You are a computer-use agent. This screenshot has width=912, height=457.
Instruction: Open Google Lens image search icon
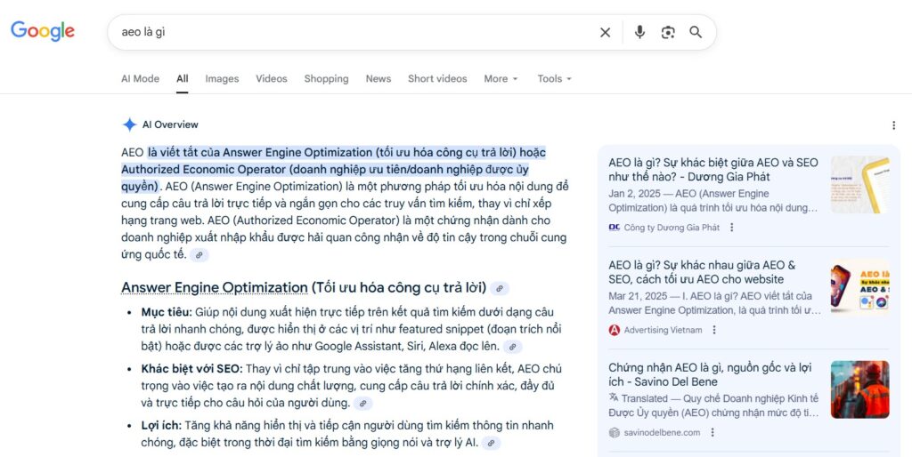[668, 32]
